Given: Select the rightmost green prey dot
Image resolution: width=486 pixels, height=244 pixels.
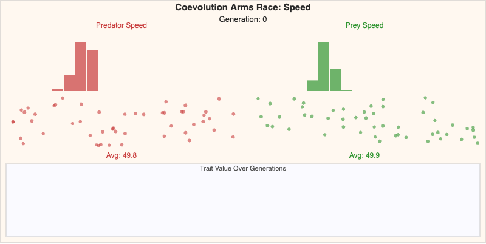Looking at the screenshot, I should click(477, 143).
